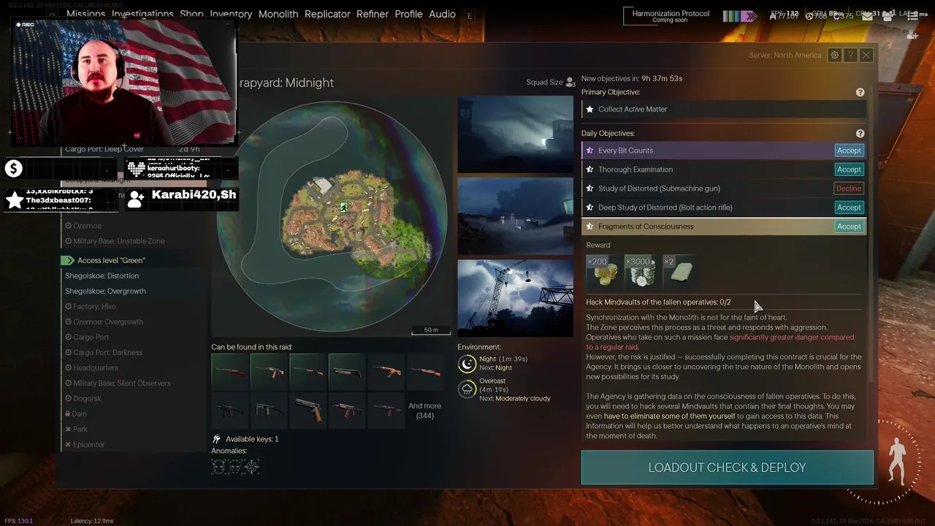Screen dimensions: 935x526
Task: Click the Night moon environment icon
Action: 467,363
